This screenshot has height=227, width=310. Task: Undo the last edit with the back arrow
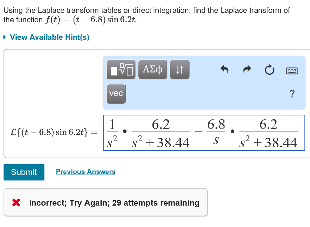pos(224,69)
